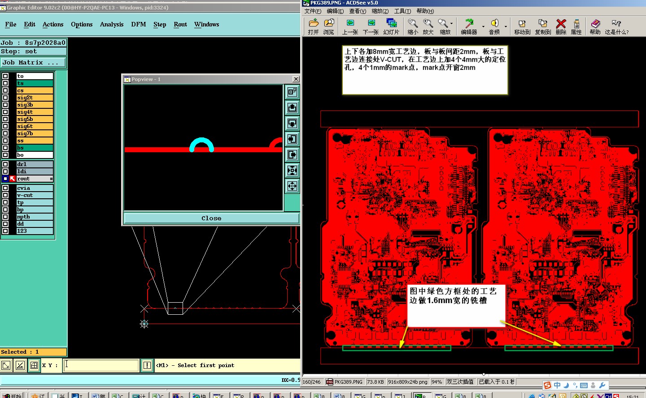The image size is (646, 398).
Task: Go to next image with 下一张
Action: point(371,23)
